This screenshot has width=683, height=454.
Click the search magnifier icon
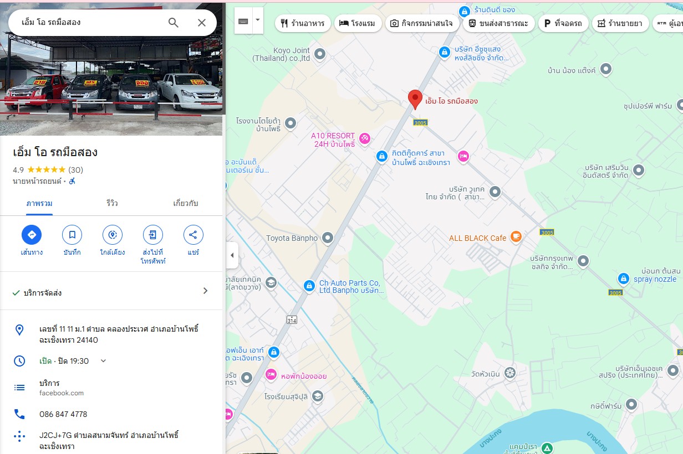(x=174, y=23)
